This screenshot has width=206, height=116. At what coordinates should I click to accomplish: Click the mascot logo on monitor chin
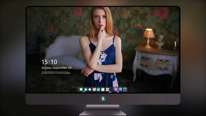coord(103,99)
